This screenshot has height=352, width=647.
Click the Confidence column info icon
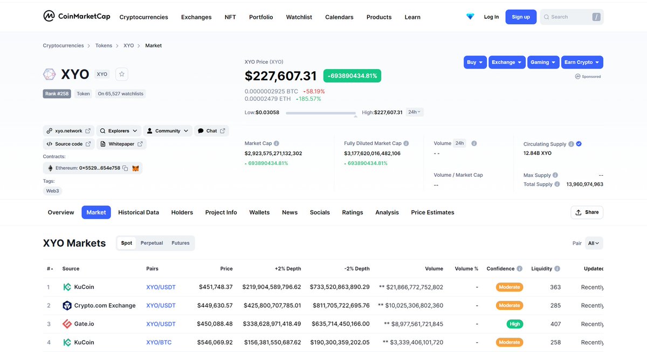[x=519, y=268]
